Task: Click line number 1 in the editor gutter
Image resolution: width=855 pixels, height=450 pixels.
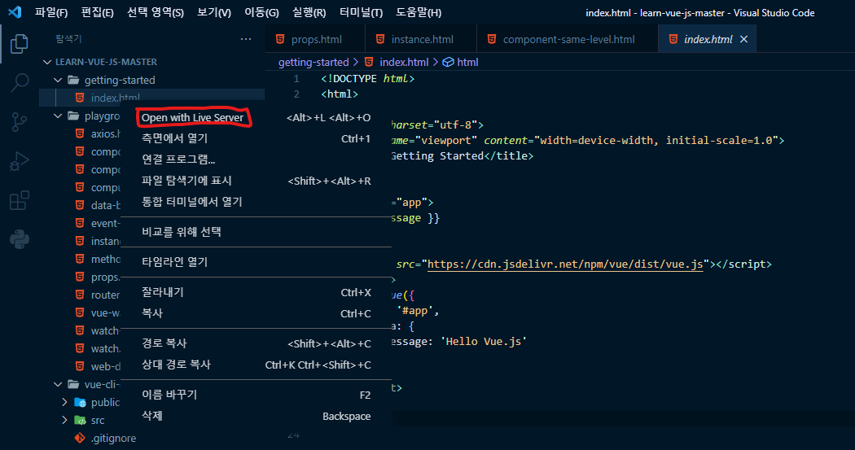Action: point(296,78)
